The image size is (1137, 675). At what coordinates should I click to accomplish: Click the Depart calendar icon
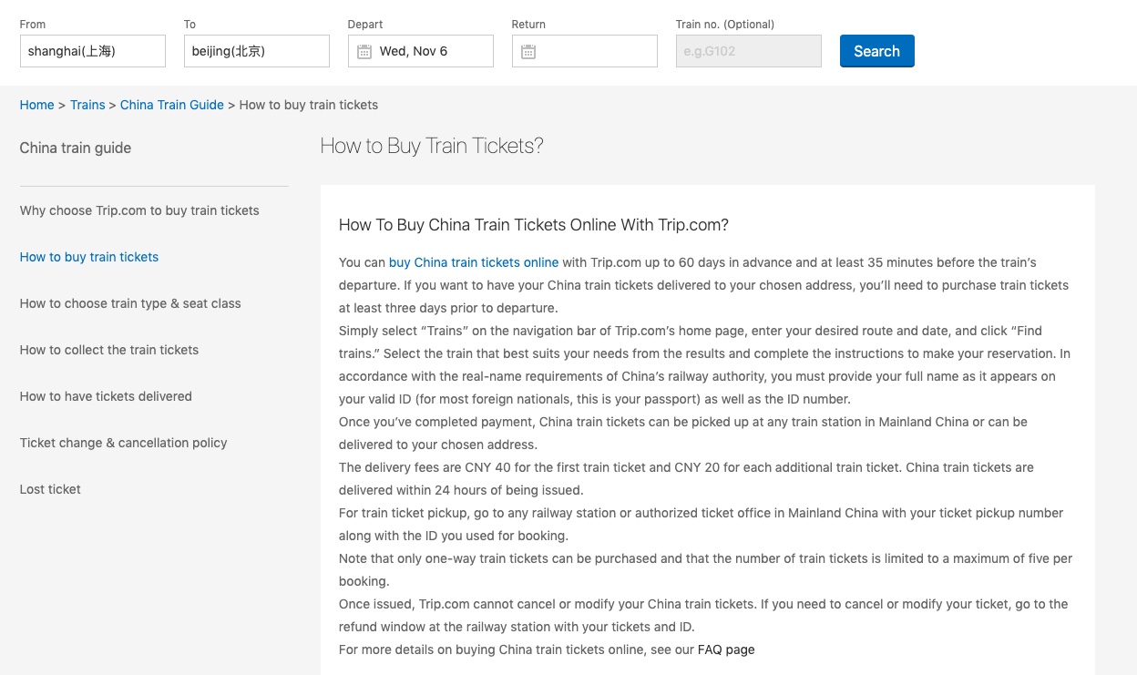pyautogui.click(x=364, y=52)
